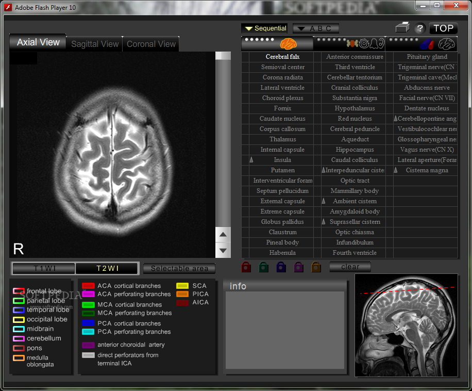Click the Adobe Flash Player title icon

pyautogui.click(x=8, y=7)
